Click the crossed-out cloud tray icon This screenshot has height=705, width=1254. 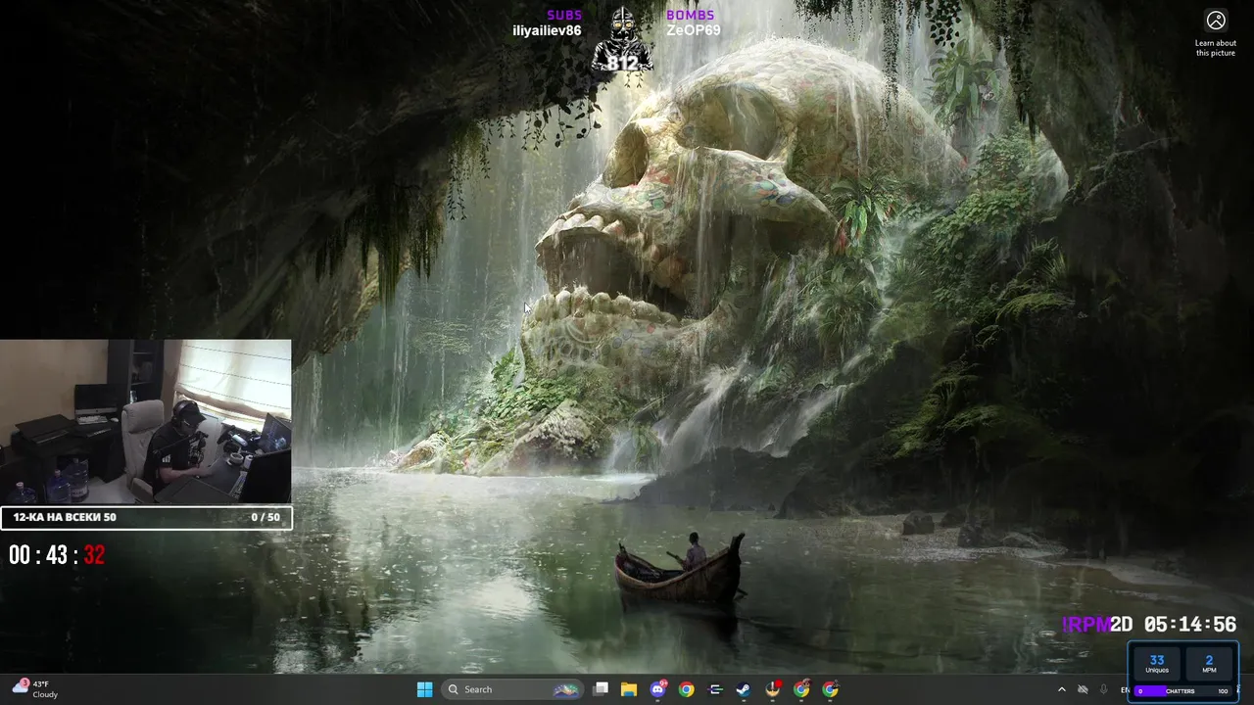(x=1083, y=689)
